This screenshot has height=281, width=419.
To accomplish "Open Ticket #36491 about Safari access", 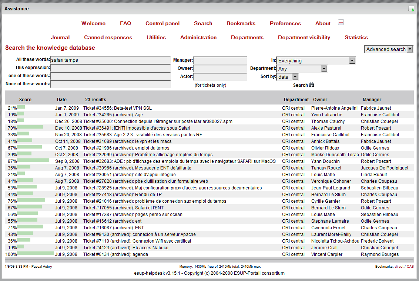I will tap(137, 128).
